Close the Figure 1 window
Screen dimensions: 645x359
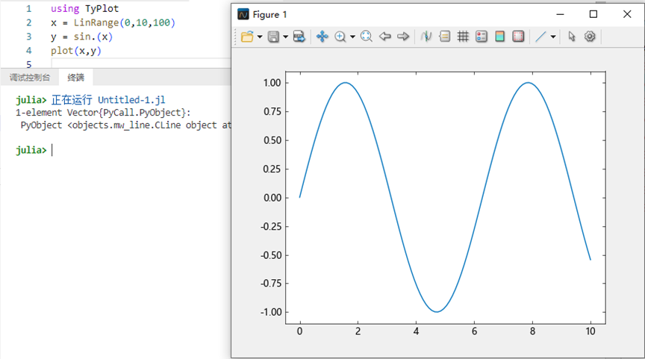pyautogui.click(x=627, y=14)
